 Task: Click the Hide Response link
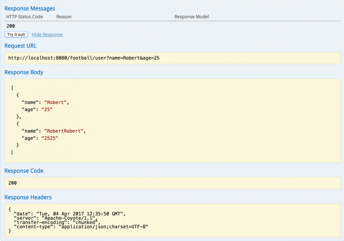pos(47,35)
